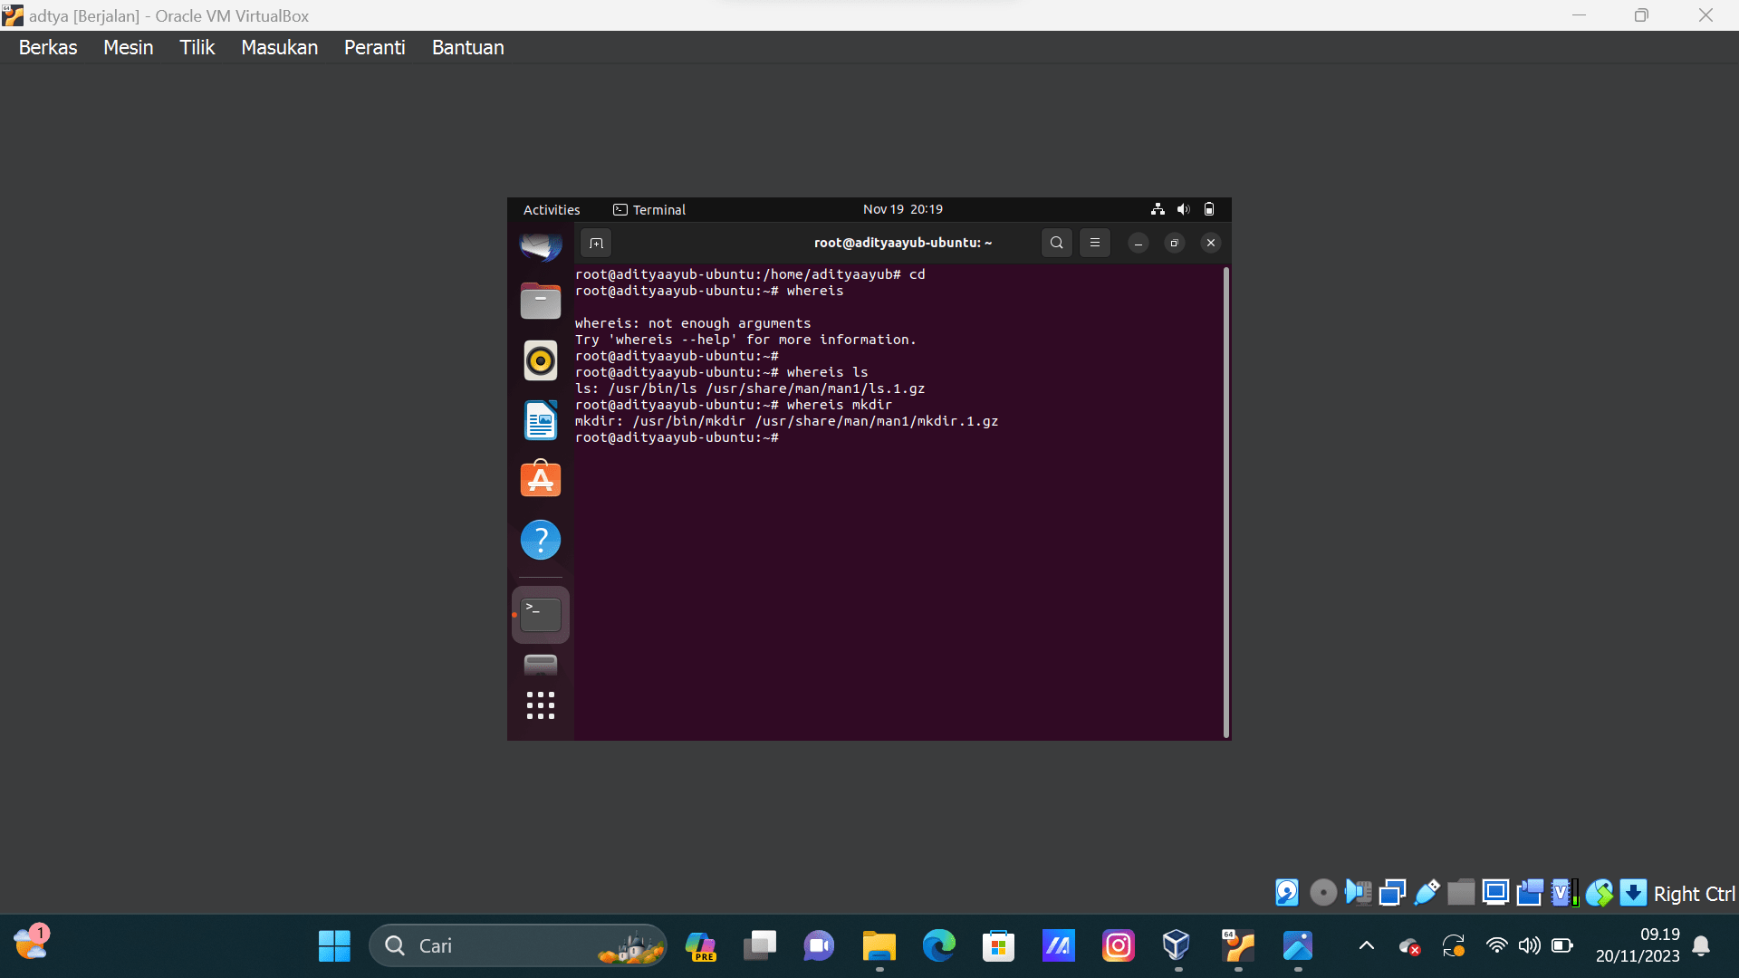Click Activities in the Ubuntu top bar
The image size is (1739, 978).
point(552,209)
